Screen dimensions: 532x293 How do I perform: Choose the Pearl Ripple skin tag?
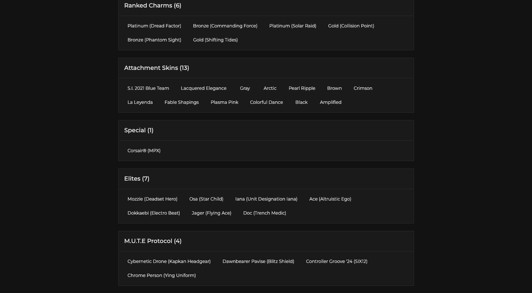[302, 88]
